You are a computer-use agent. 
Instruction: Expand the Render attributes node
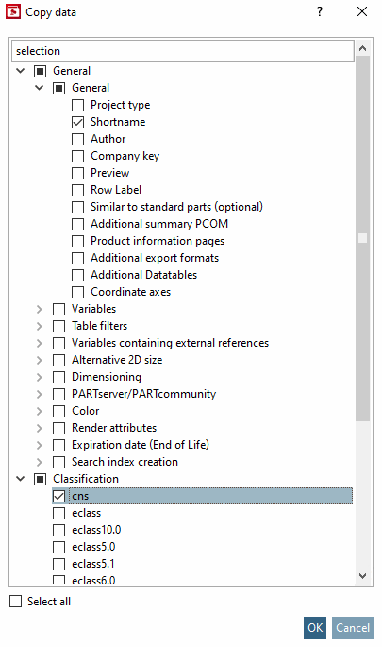point(40,428)
